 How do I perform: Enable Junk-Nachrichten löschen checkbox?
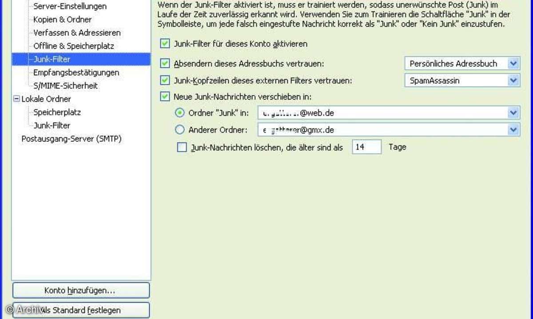pos(182,148)
